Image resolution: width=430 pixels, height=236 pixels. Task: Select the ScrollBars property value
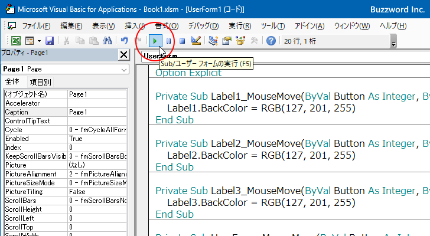[x=97, y=201]
